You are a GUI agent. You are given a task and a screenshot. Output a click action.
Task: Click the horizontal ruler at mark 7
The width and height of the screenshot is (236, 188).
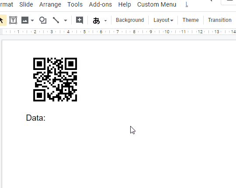tap(118, 32)
